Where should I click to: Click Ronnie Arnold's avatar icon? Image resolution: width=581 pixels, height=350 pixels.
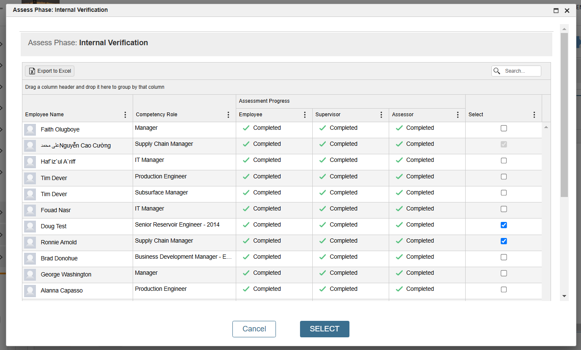point(30,243)
